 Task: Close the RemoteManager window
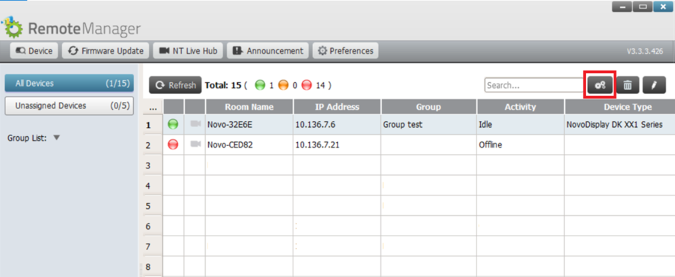coord(663,7)
